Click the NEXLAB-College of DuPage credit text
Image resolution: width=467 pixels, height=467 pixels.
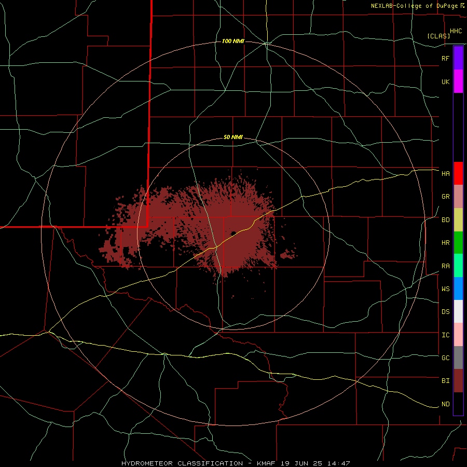point(414,6)
